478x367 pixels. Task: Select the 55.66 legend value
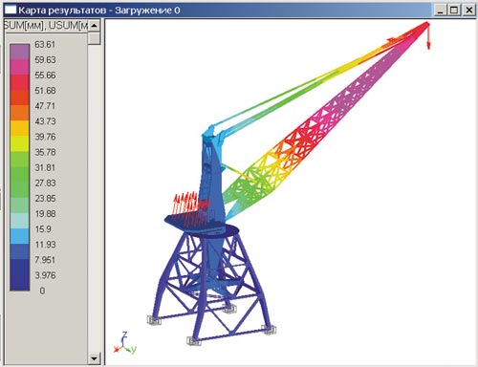pyautogui.click(x=45, y=76)
